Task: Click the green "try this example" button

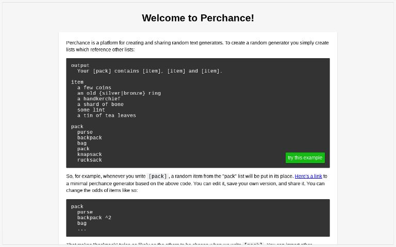Action: pos(305,158)
